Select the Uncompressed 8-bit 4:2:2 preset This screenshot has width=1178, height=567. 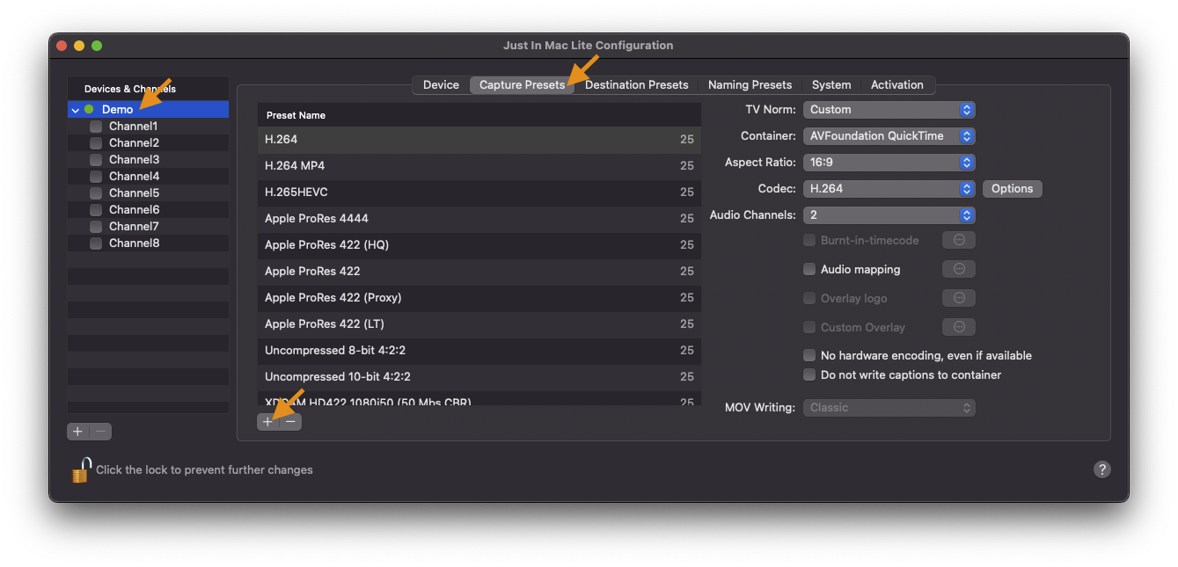(479, 351)
